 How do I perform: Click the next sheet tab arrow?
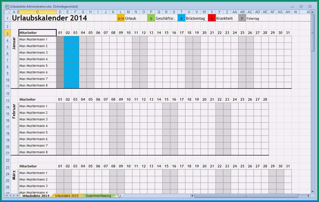click(x=14, y=196)
